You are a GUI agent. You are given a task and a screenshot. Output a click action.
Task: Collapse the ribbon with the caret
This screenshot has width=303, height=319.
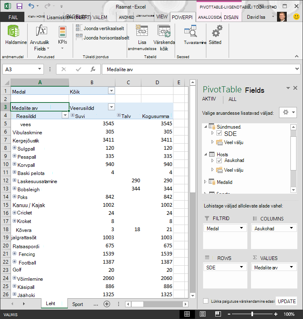[297, 56]
